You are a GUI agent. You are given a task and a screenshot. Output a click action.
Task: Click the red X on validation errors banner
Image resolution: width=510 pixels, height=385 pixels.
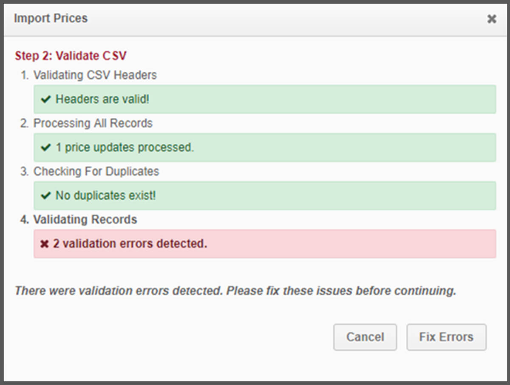point(45,243)
